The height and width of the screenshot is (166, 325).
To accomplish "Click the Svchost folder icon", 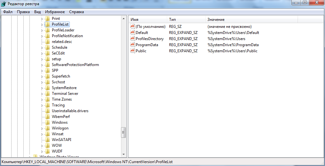I will [48, 82].
